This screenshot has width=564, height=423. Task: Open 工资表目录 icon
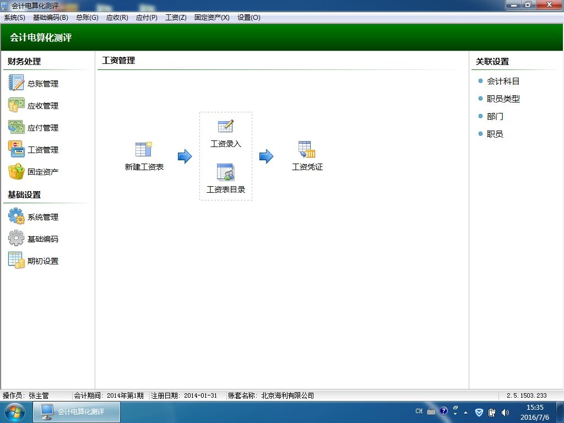click(225, 172)
